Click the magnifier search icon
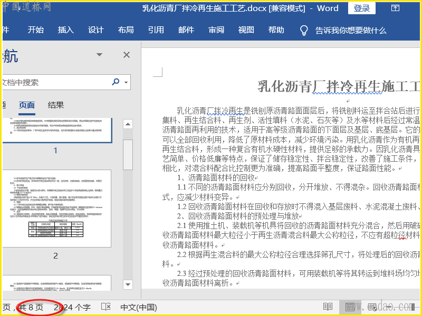The image size is (422, 316). [116, 82]
